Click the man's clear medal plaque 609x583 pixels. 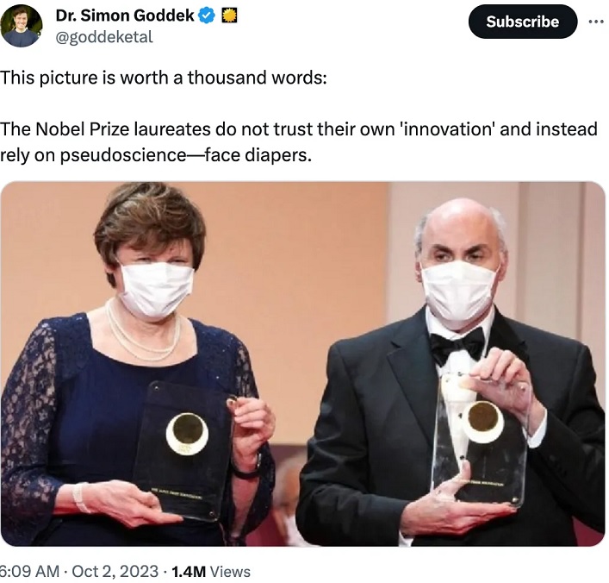tap(482, 440)
